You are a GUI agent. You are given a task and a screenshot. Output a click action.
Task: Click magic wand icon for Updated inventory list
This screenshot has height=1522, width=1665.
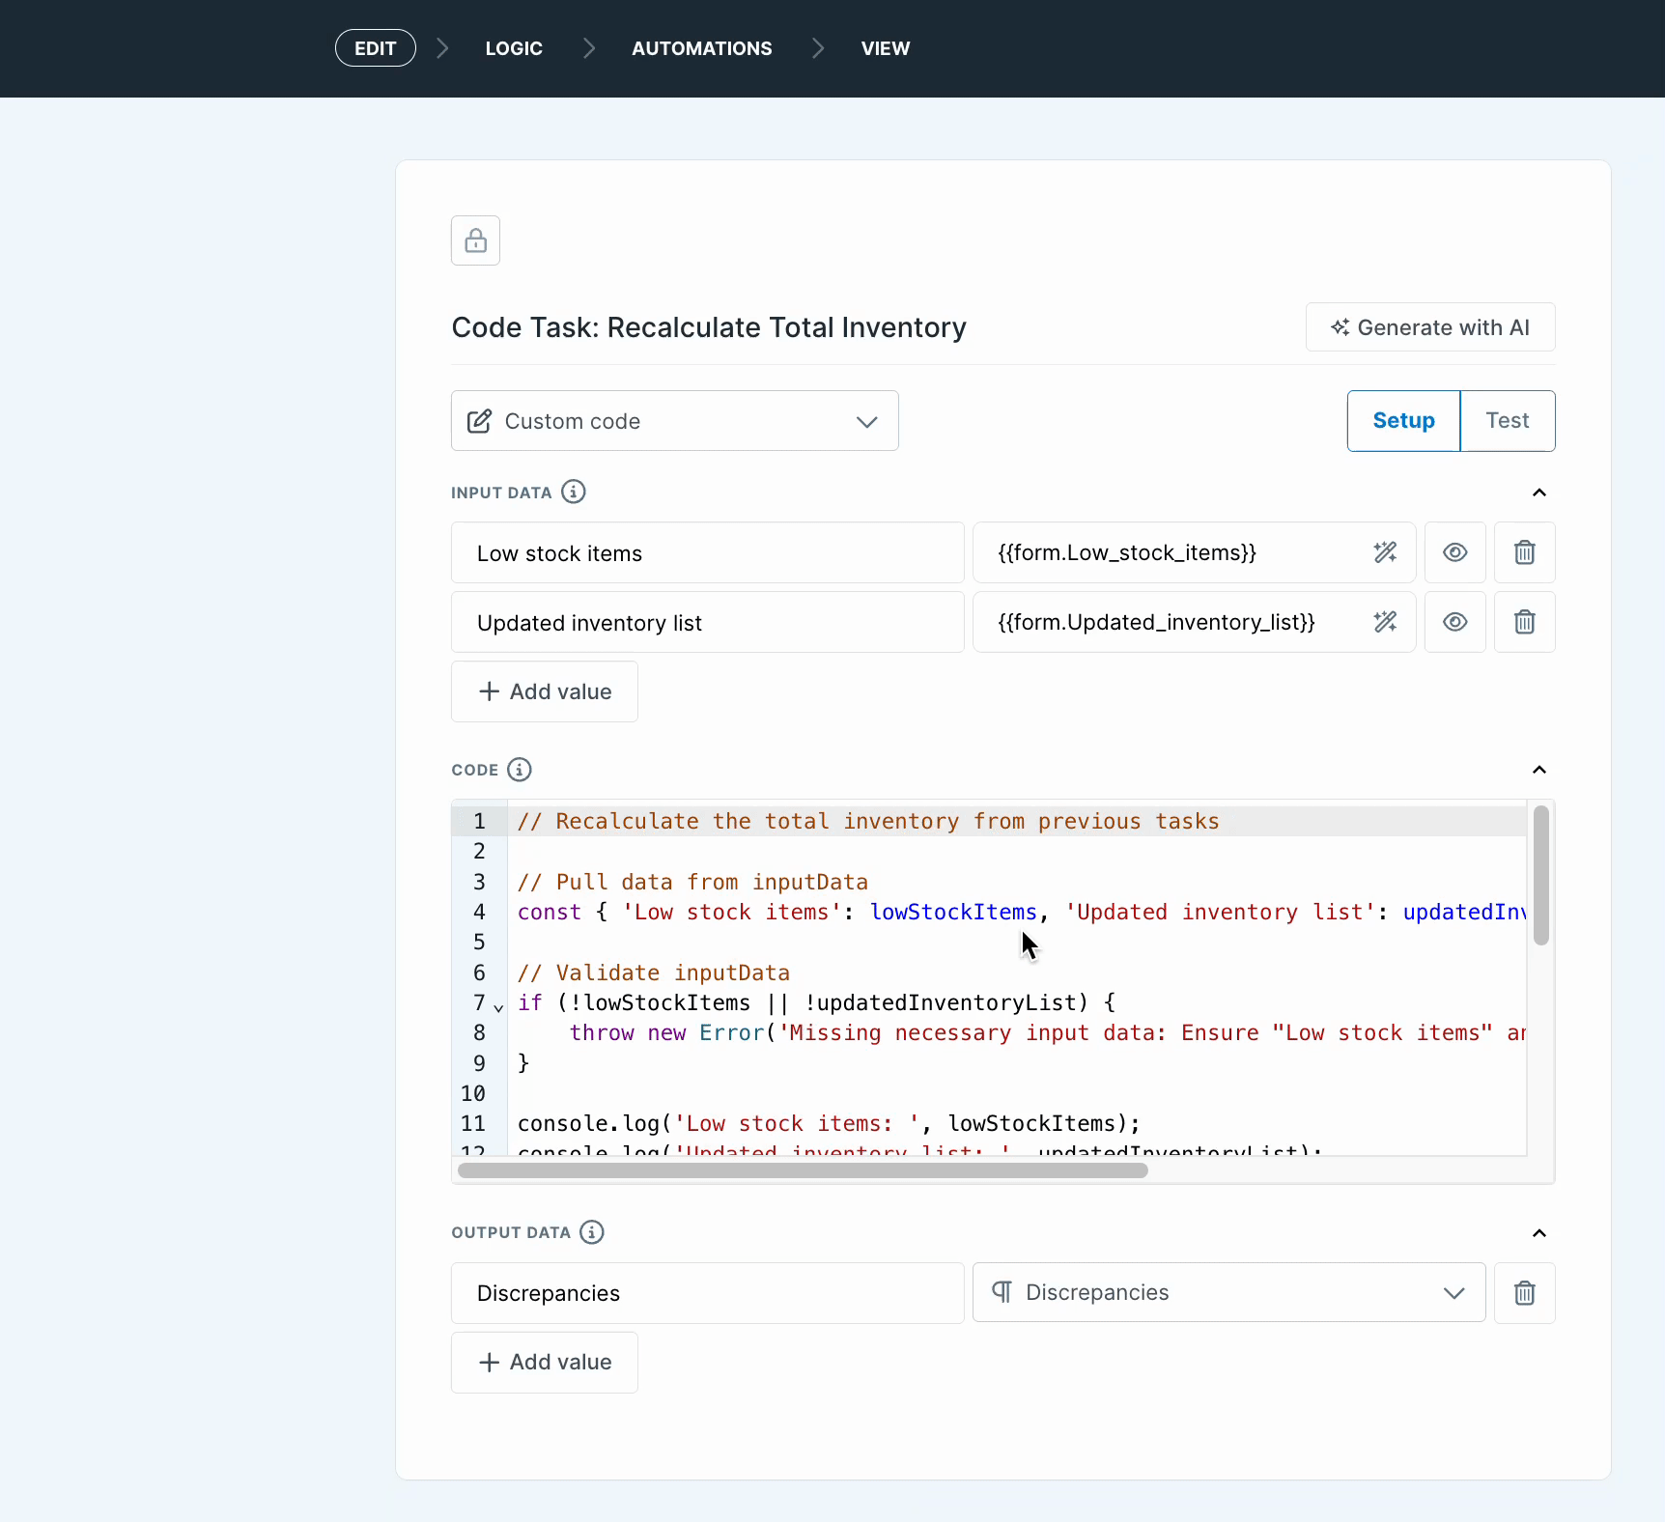[1385, 622]
